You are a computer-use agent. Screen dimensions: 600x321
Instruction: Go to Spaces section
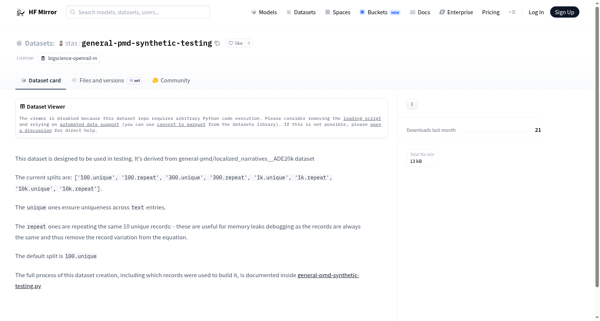(x=338, y=12)
